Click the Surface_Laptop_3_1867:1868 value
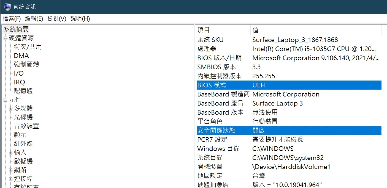Screen dimensions: 387x188 coord(295,40)
